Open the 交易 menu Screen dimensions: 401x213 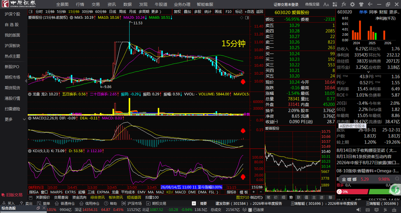[x=96, y=4]
